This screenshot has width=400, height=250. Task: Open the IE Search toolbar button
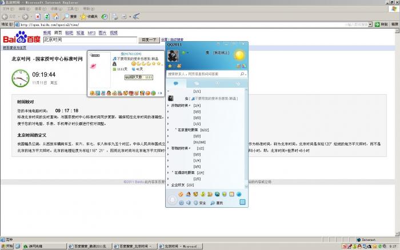[70, 17]
